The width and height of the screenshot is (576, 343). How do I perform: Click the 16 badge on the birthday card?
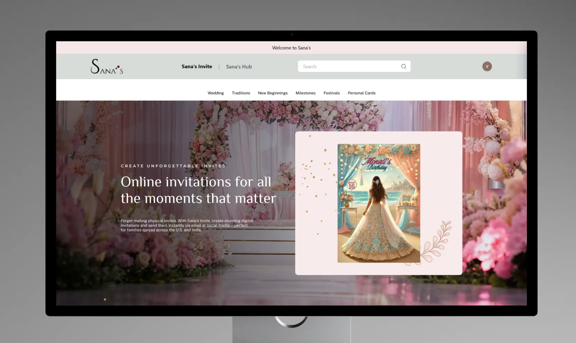point(351,186)
